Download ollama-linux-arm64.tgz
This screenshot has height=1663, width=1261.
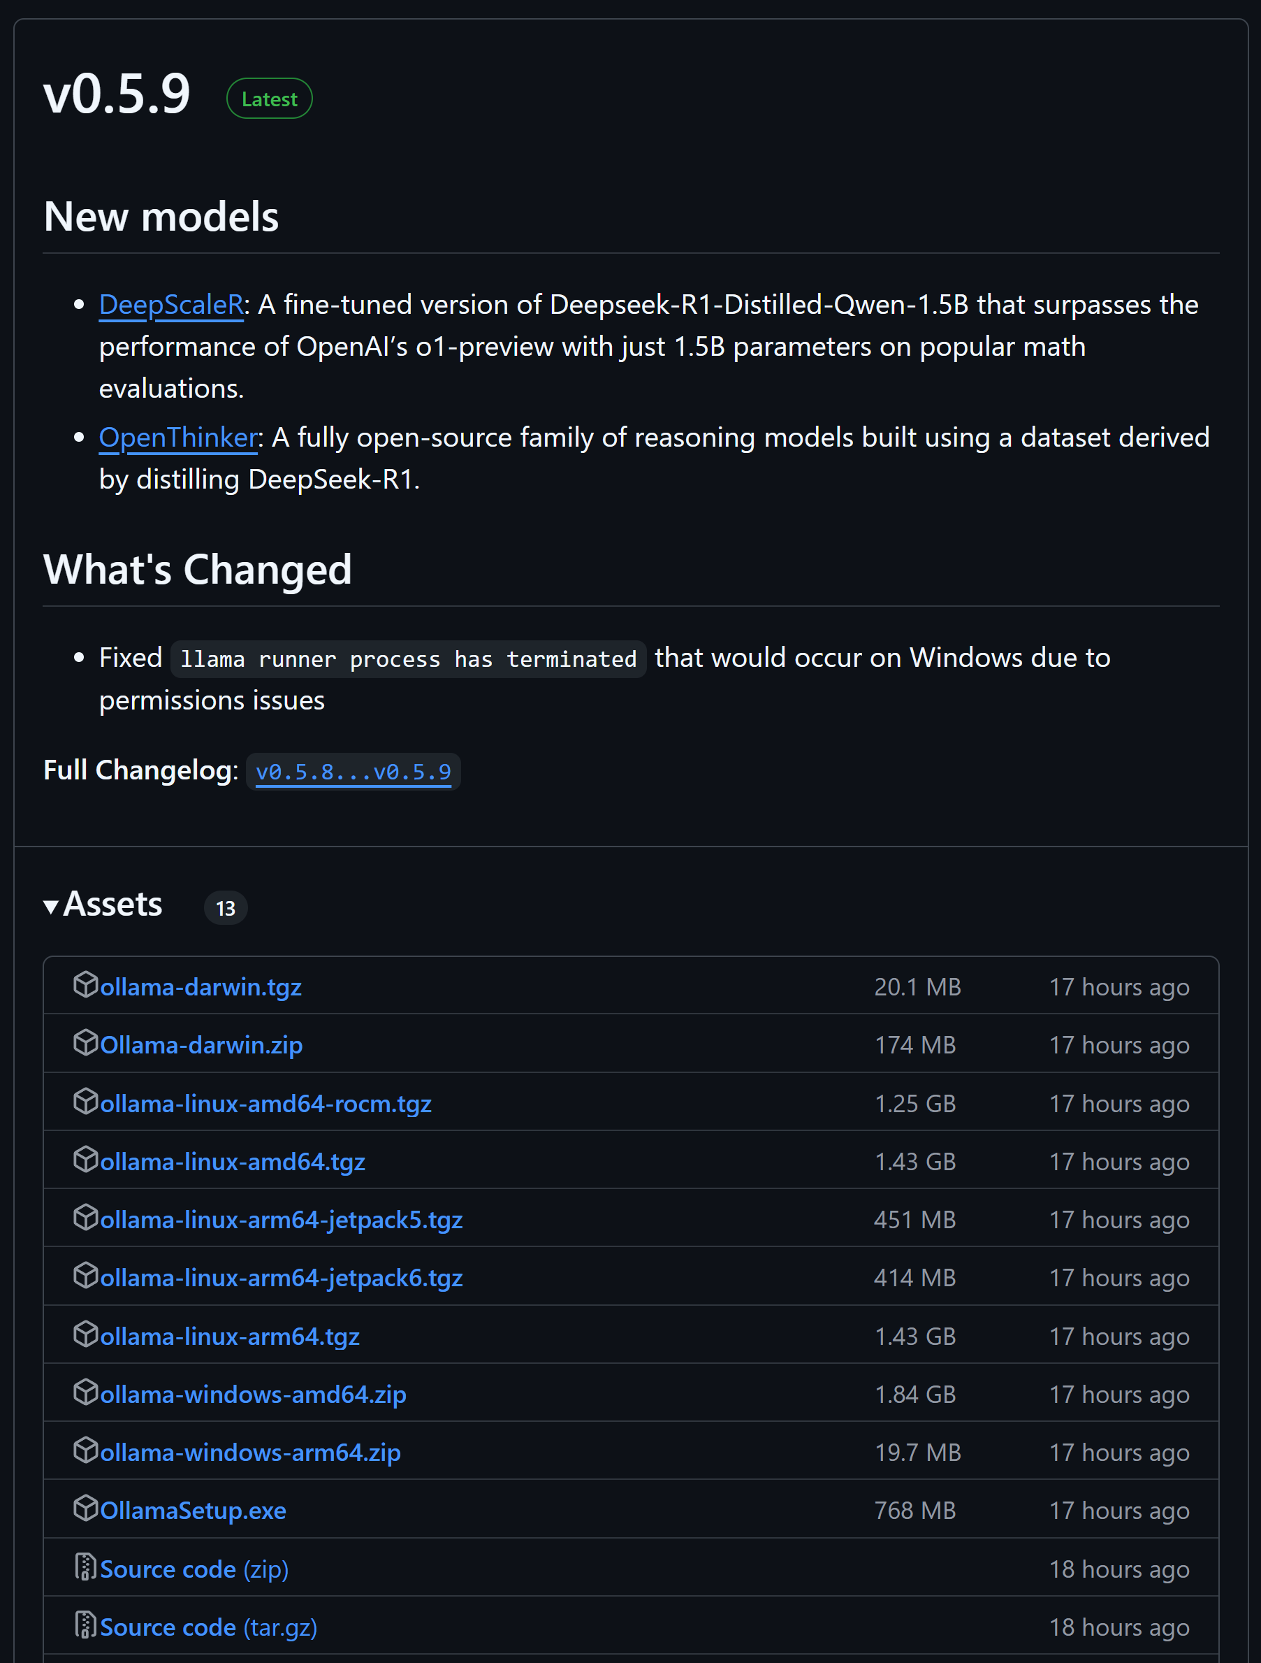click(230, 1336)
